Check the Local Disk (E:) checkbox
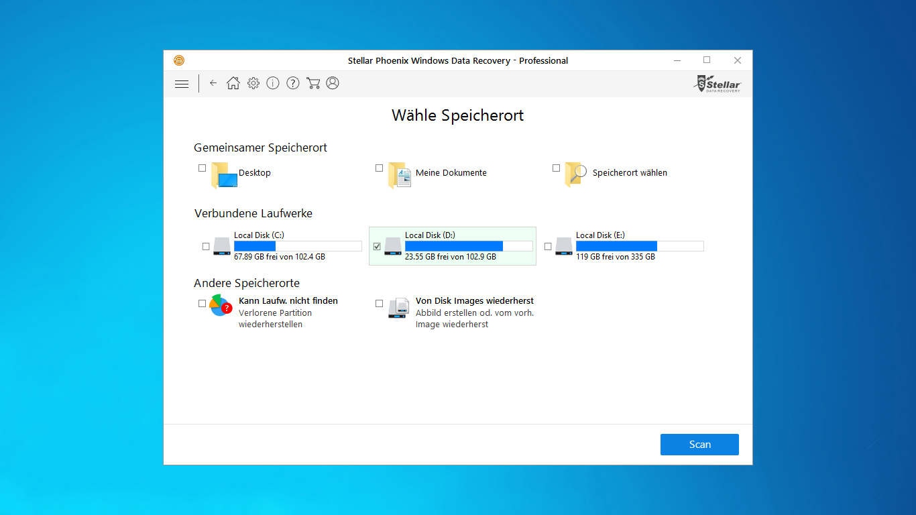 tap(548, 247)
